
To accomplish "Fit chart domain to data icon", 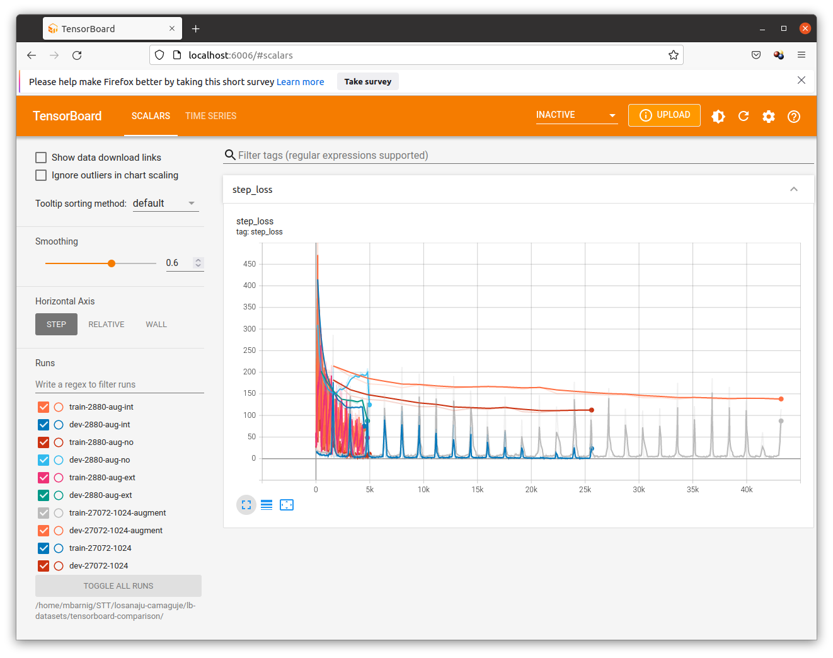I will [287, 505].
